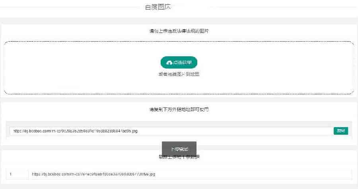Click the drag-image hint text below the upload button

179,74
